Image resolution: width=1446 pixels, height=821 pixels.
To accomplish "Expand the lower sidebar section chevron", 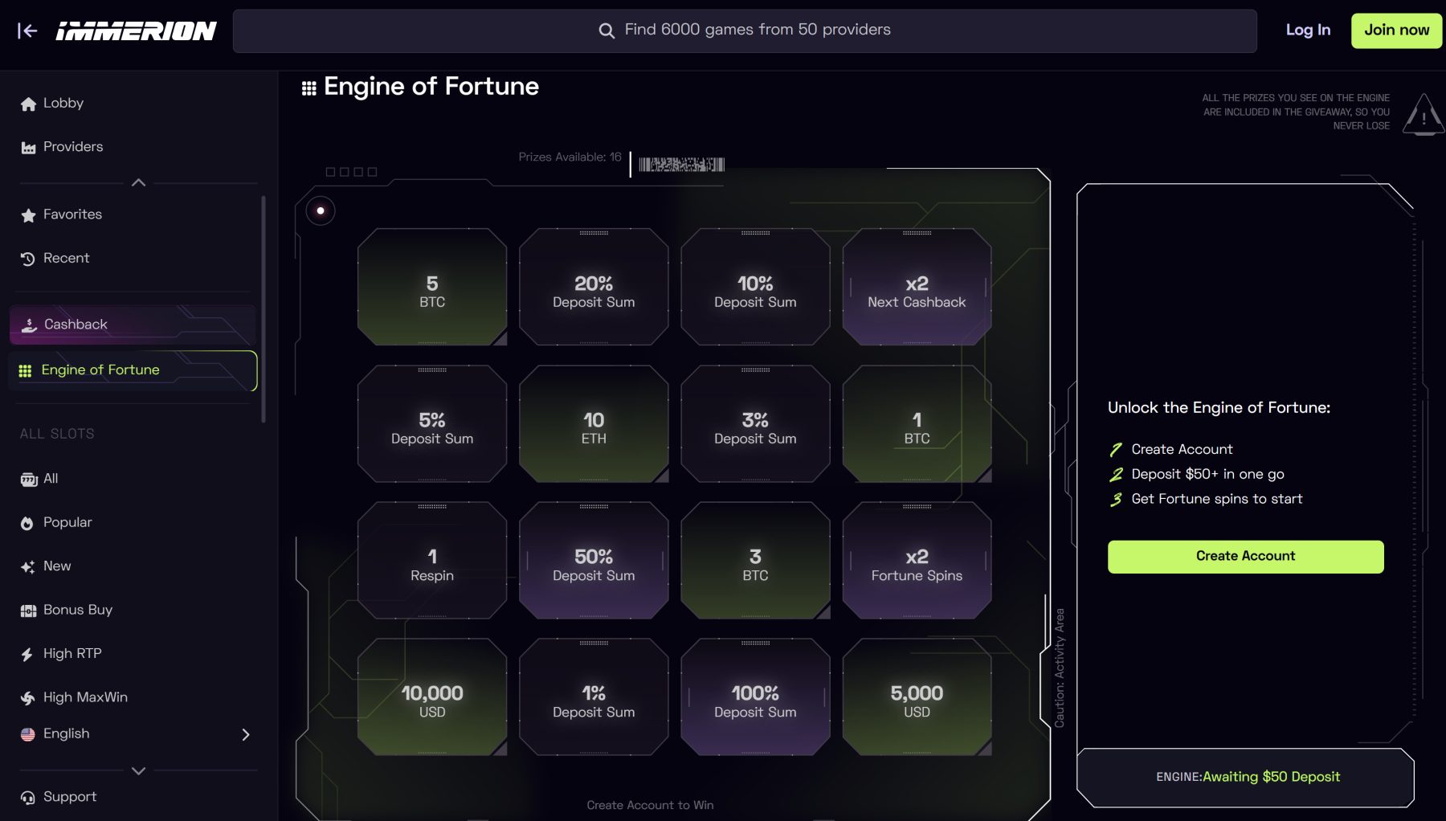I will [138, 770].
